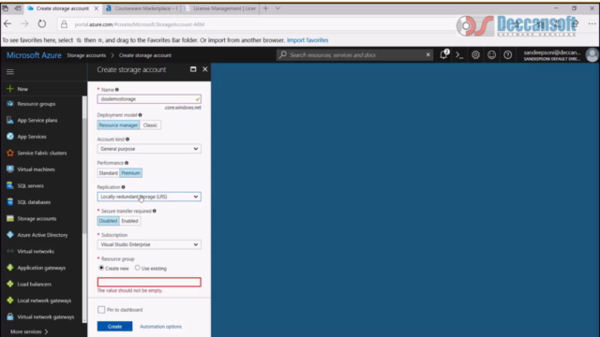This screenshot has width=600, height=337.
Task: Click Import favorites link
Action: [307, 40]
